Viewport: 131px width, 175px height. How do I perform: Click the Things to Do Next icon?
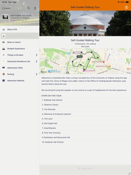(4, 55)
